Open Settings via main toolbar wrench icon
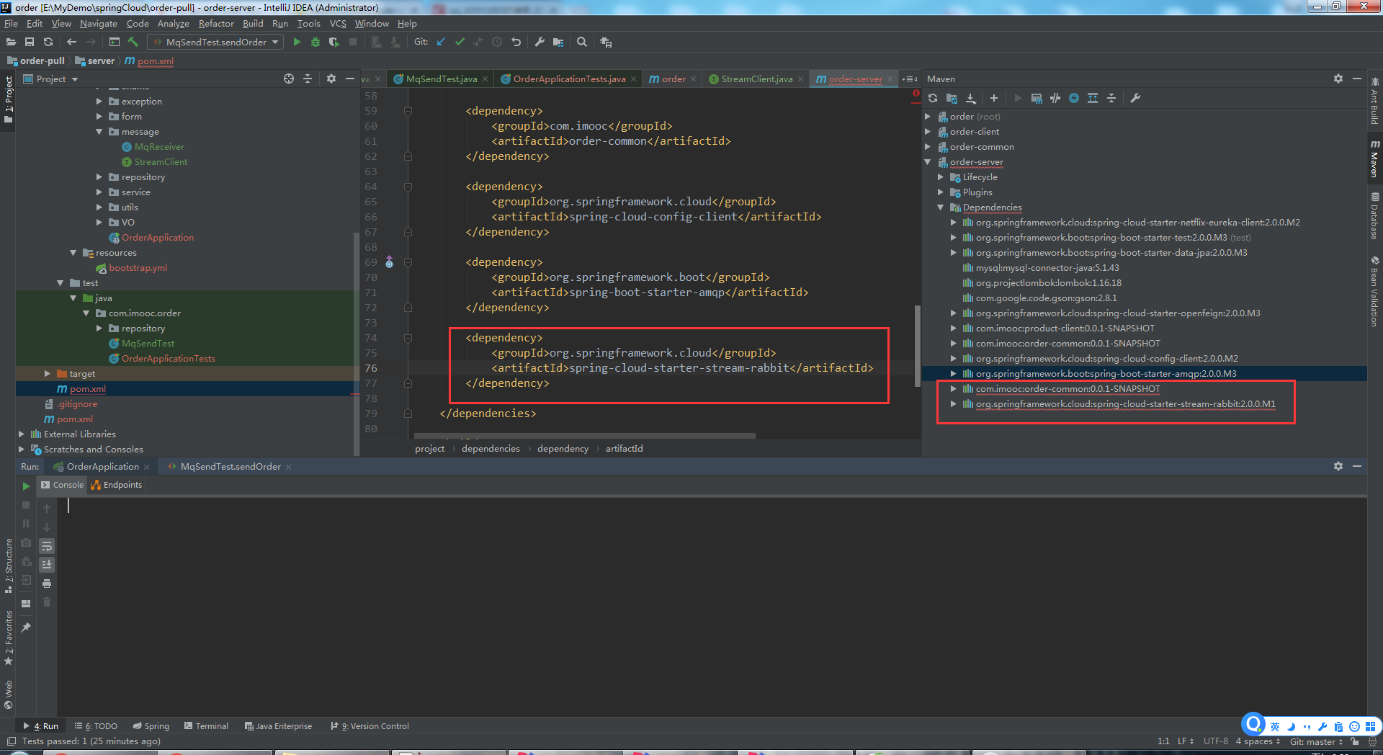 tap(540, 43)
